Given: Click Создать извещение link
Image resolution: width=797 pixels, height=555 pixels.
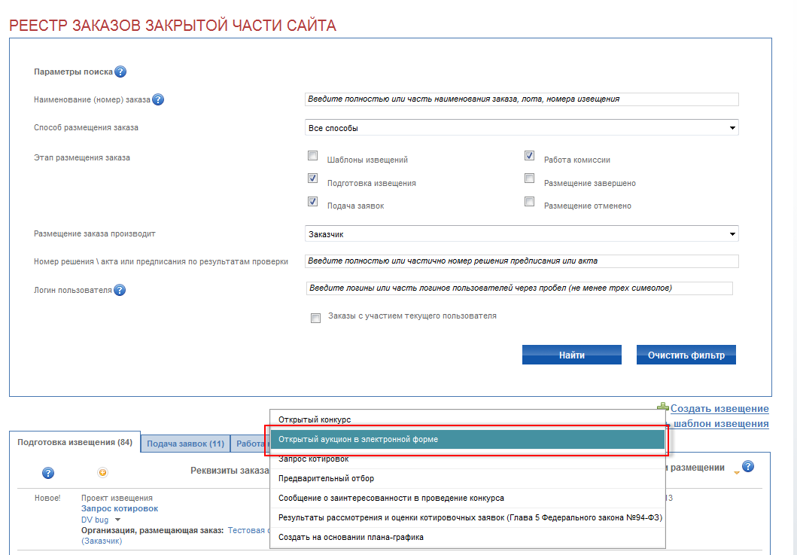Looking at the screenshot, I should [x=719, y=408].
